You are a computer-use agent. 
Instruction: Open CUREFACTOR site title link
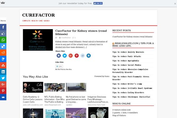click(38, 15)
